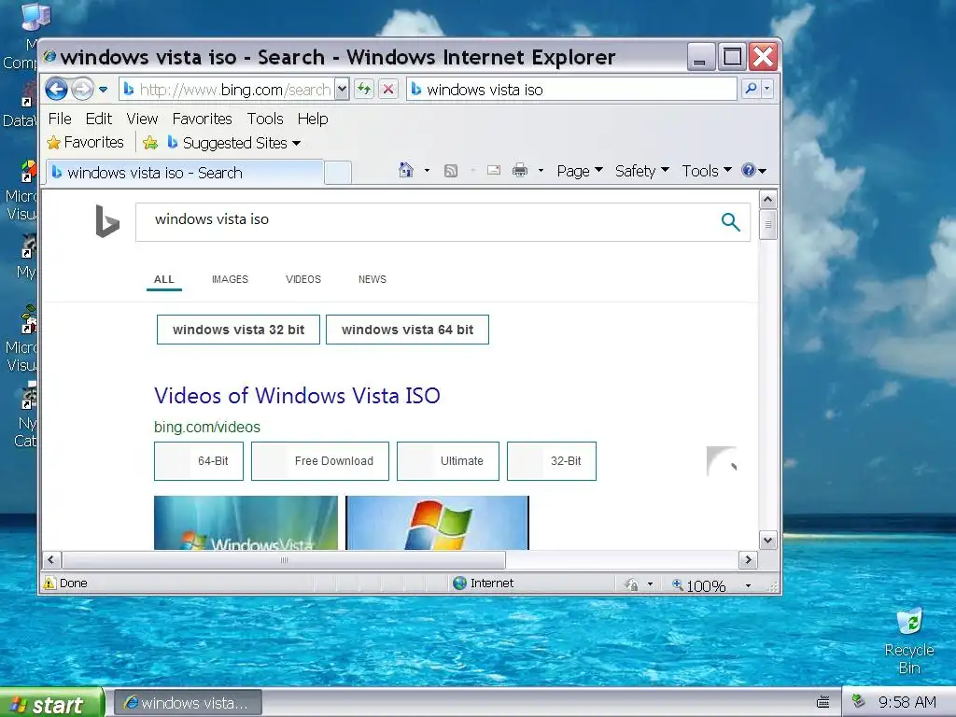Click the vertical scrollbar up arrow
Viewport: 956px width, 717px height.
[768, 200]
